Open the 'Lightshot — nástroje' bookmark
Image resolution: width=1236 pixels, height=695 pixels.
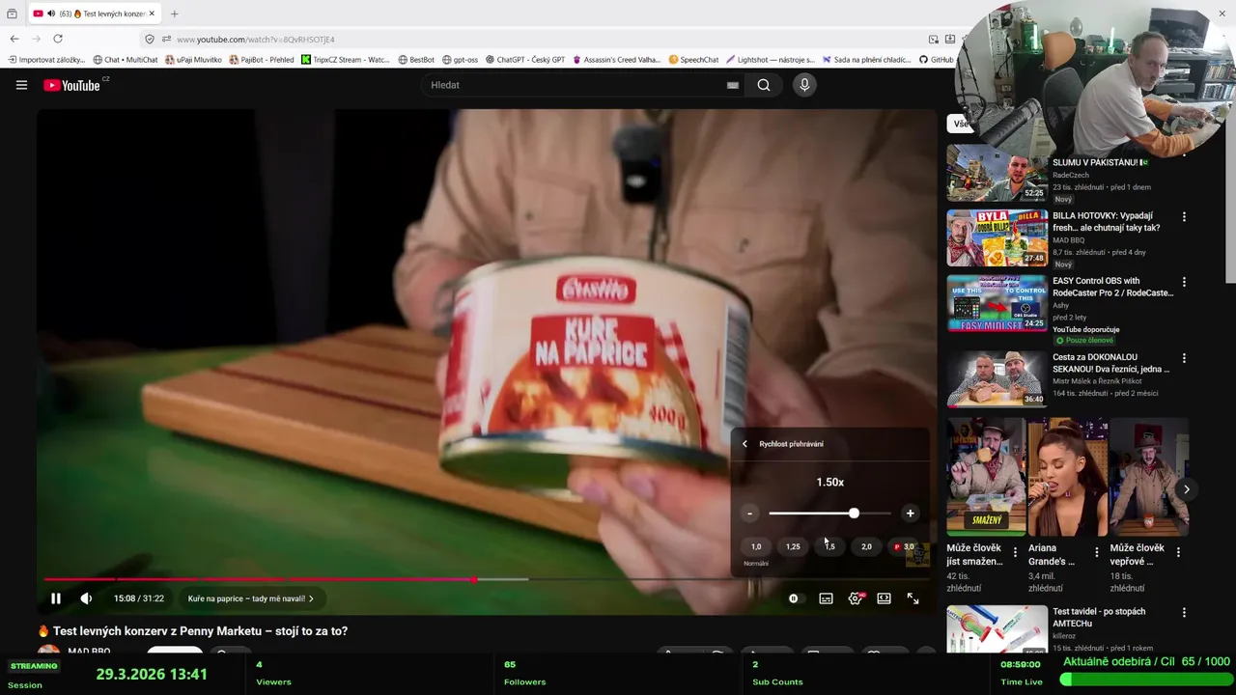771,60
